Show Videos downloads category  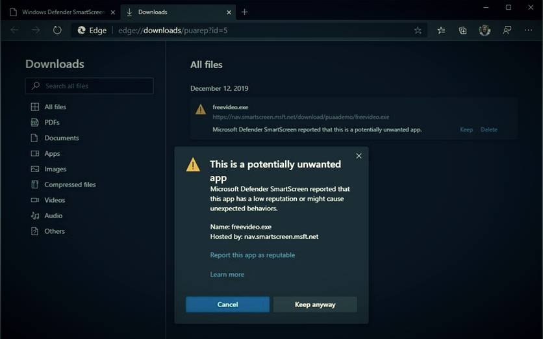(55, 200)
